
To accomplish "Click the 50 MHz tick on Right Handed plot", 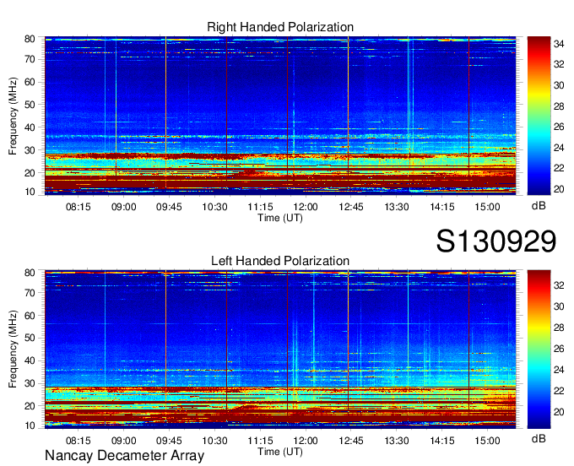I will pos(30,105).
